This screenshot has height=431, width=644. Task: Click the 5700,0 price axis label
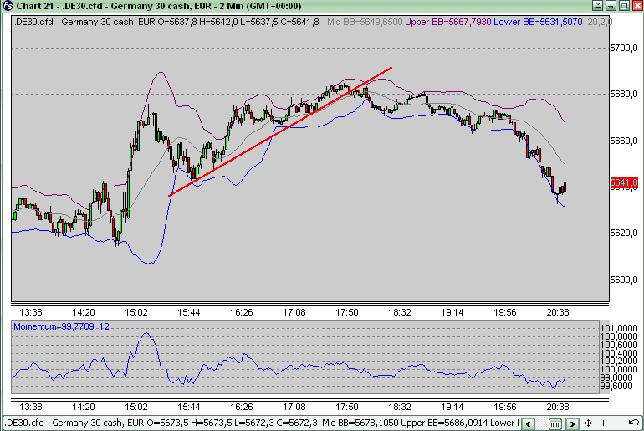click(624, 48)
